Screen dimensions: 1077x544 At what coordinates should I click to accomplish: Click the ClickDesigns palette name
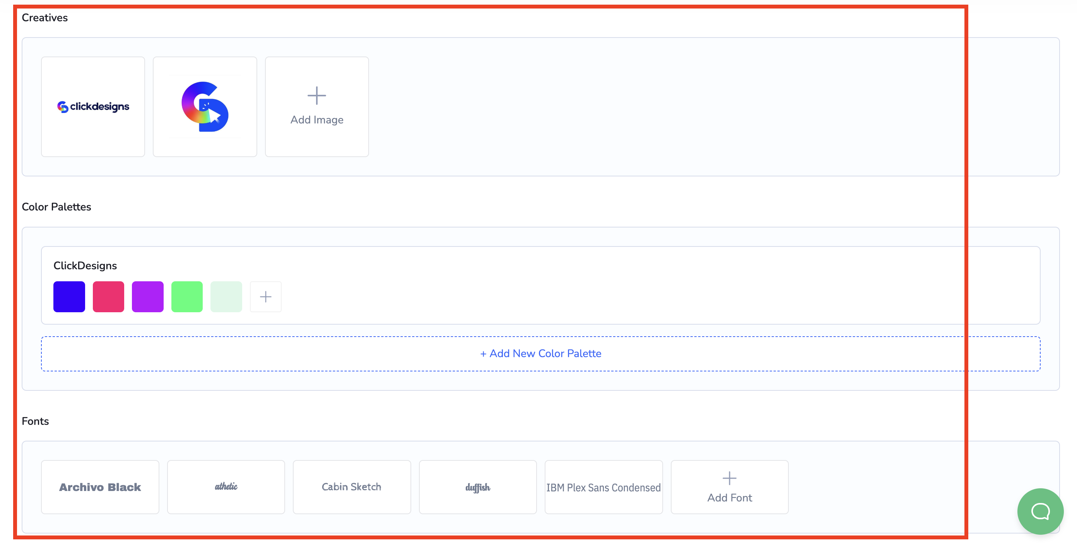85,265
